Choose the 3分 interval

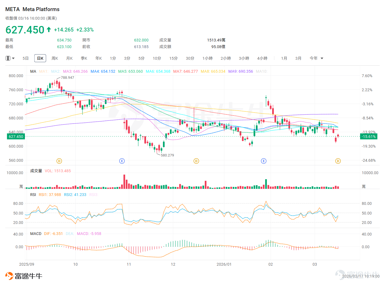pos(127,58)
